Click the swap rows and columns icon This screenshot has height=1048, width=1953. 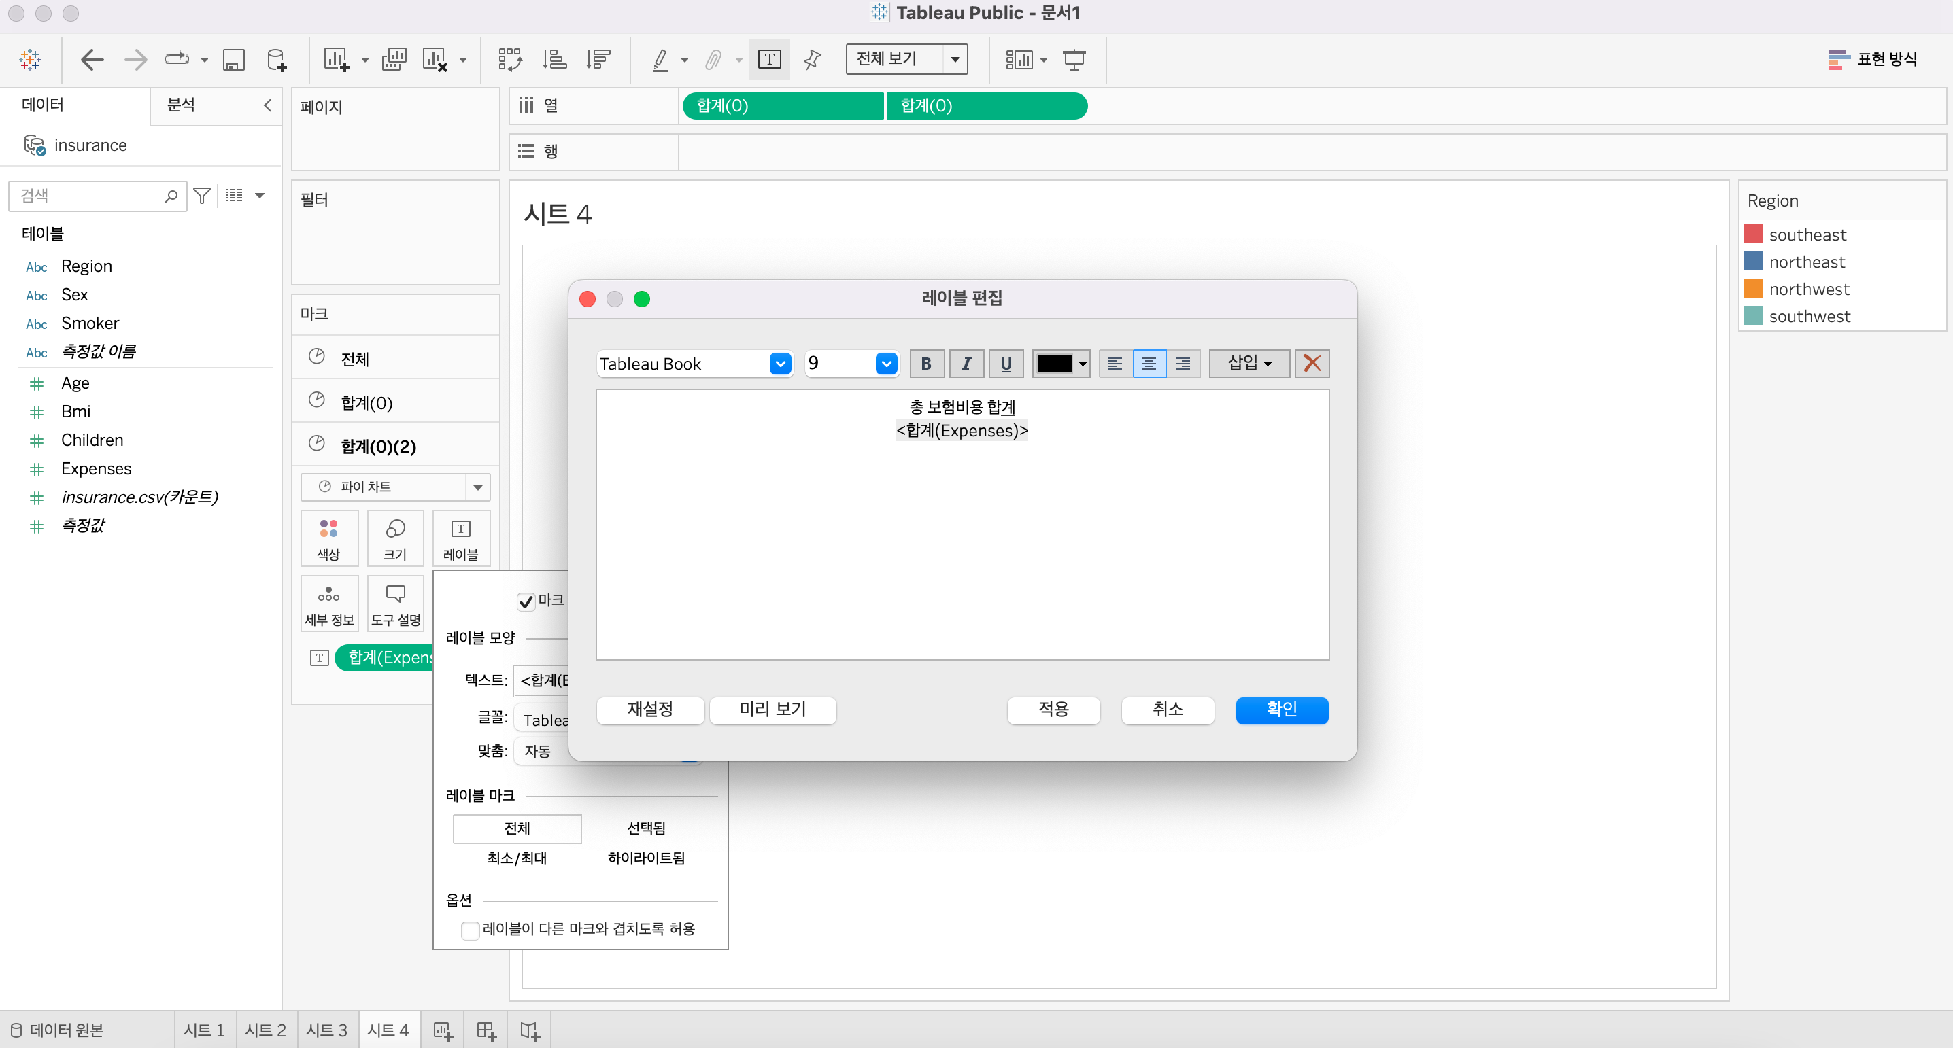pyautogui.click(x=509, y=59)
